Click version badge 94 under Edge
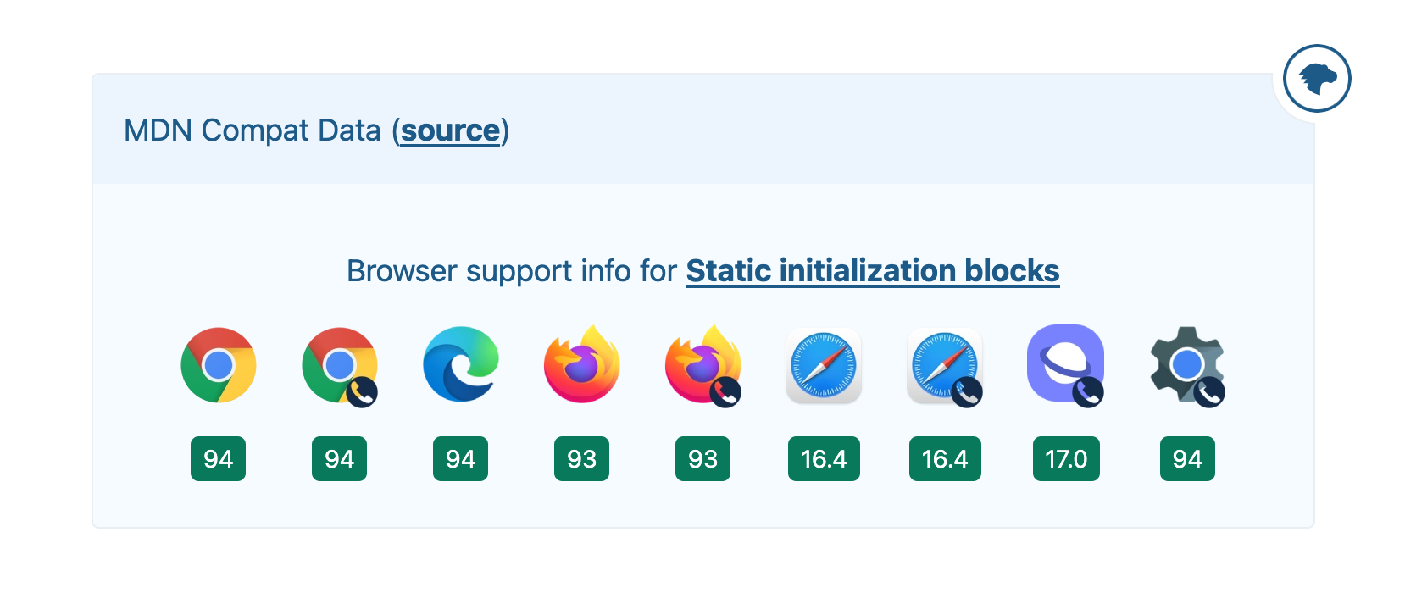 [x=460, y=459]
